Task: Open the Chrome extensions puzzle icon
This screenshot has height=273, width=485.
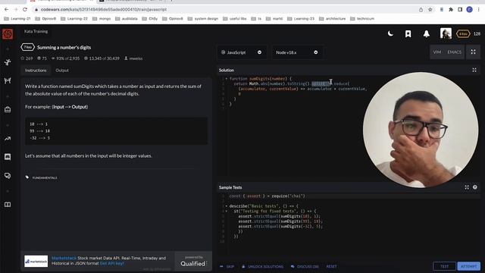Action: [451, 10]
